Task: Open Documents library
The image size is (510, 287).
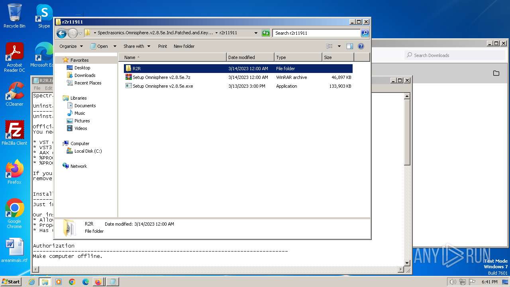Action: point(85,106)
